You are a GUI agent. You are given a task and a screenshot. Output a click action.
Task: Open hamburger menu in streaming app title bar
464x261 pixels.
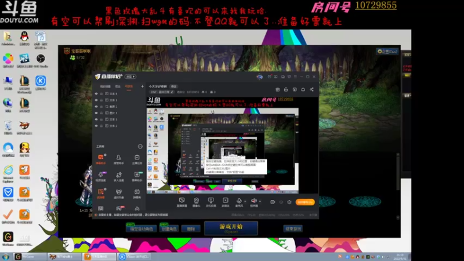(x=295, y=77)
